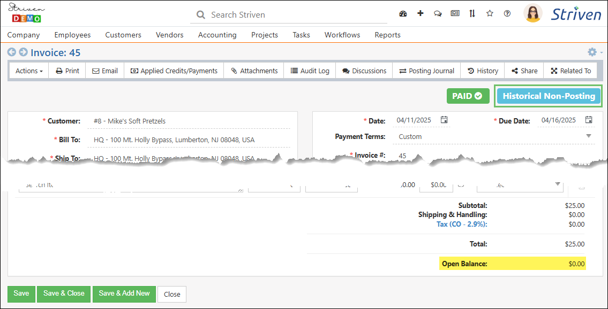The width and height of the screenshot is (608, 309).
Task: Open the Company menu
Action: pos(24,35)
